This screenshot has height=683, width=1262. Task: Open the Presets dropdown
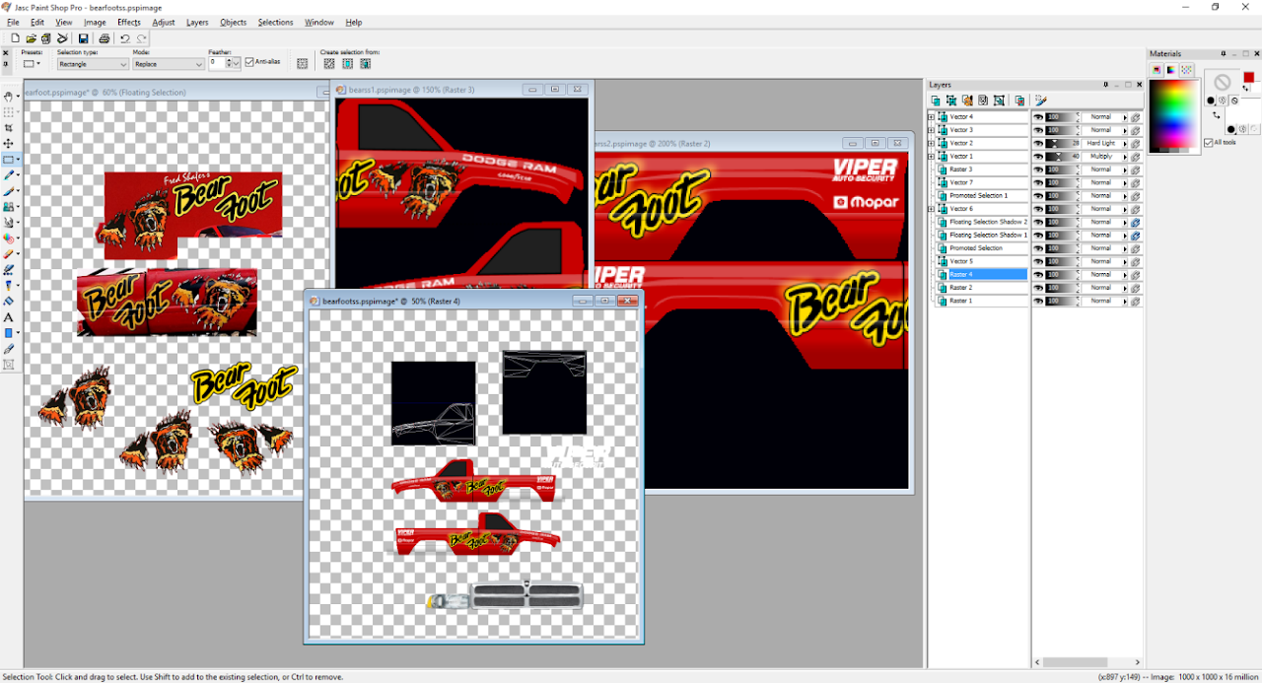(x=32, y=64)
